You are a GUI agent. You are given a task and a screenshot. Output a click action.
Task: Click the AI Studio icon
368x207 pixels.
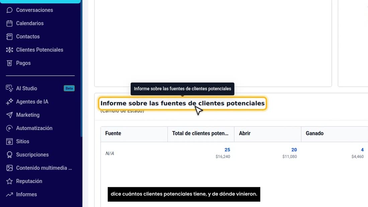point(9,88)
